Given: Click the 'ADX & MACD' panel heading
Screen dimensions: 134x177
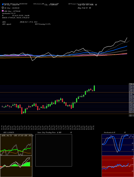Looking at the screenshot, I should (x=9, y=132).
